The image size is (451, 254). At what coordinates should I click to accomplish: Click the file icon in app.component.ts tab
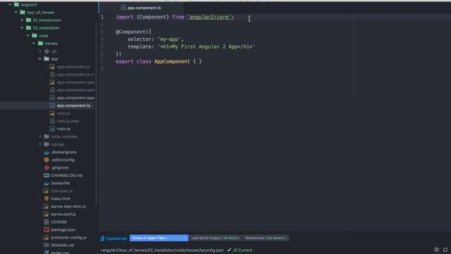point(123,8)
